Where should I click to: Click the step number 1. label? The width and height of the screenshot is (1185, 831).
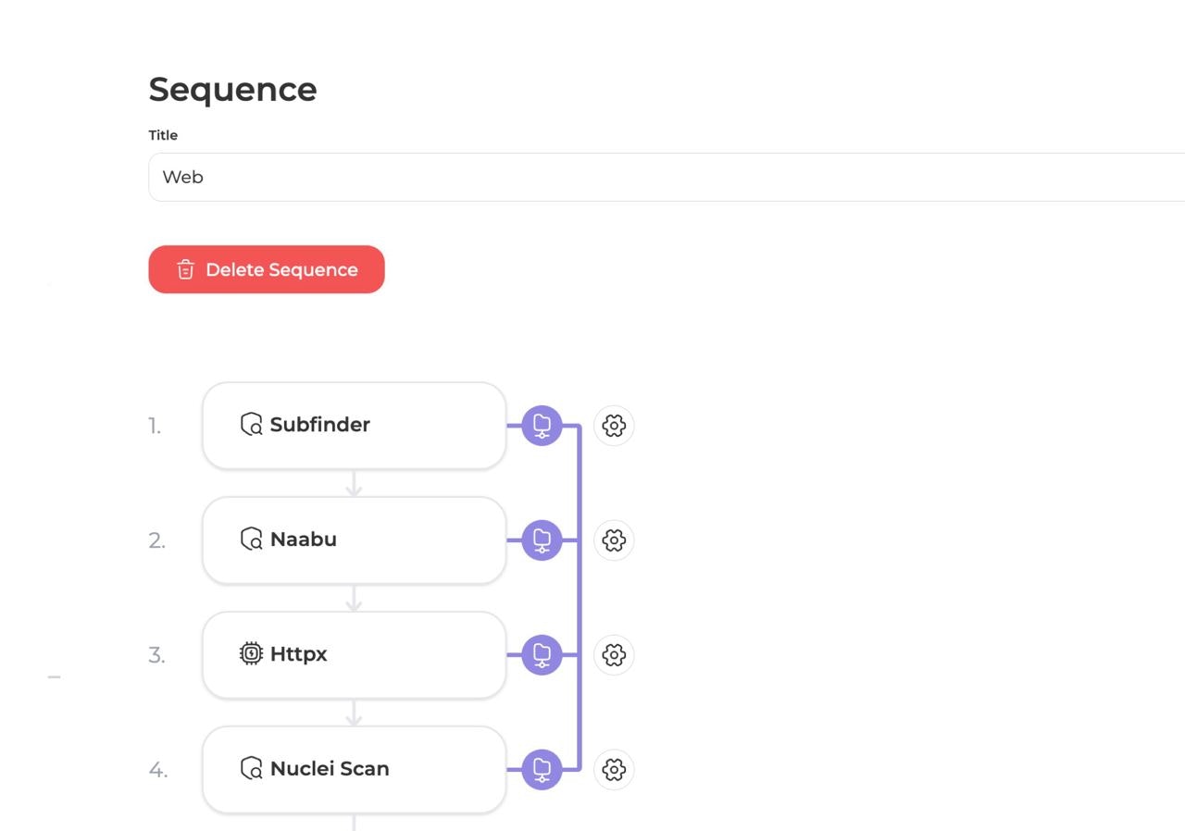click(x=155, y=427)
